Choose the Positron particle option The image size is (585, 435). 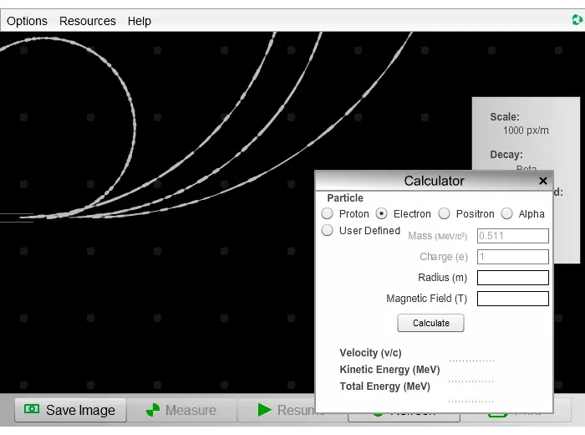(444, 213)
